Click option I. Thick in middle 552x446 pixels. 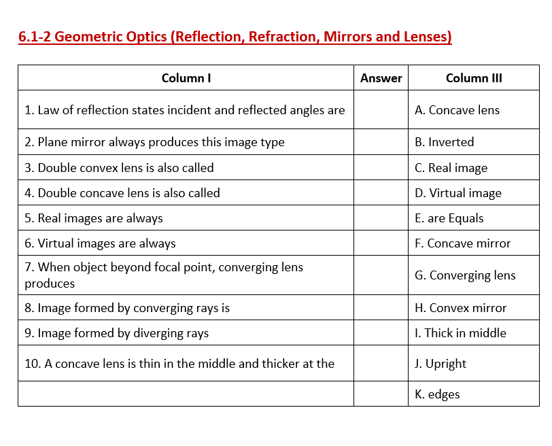tap(460, 333)
